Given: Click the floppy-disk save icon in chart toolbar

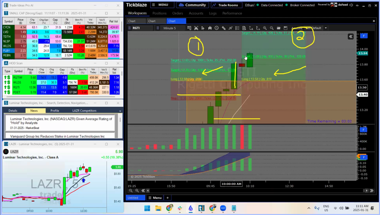Looking at the screenshot, I should [x=286, y=28].
